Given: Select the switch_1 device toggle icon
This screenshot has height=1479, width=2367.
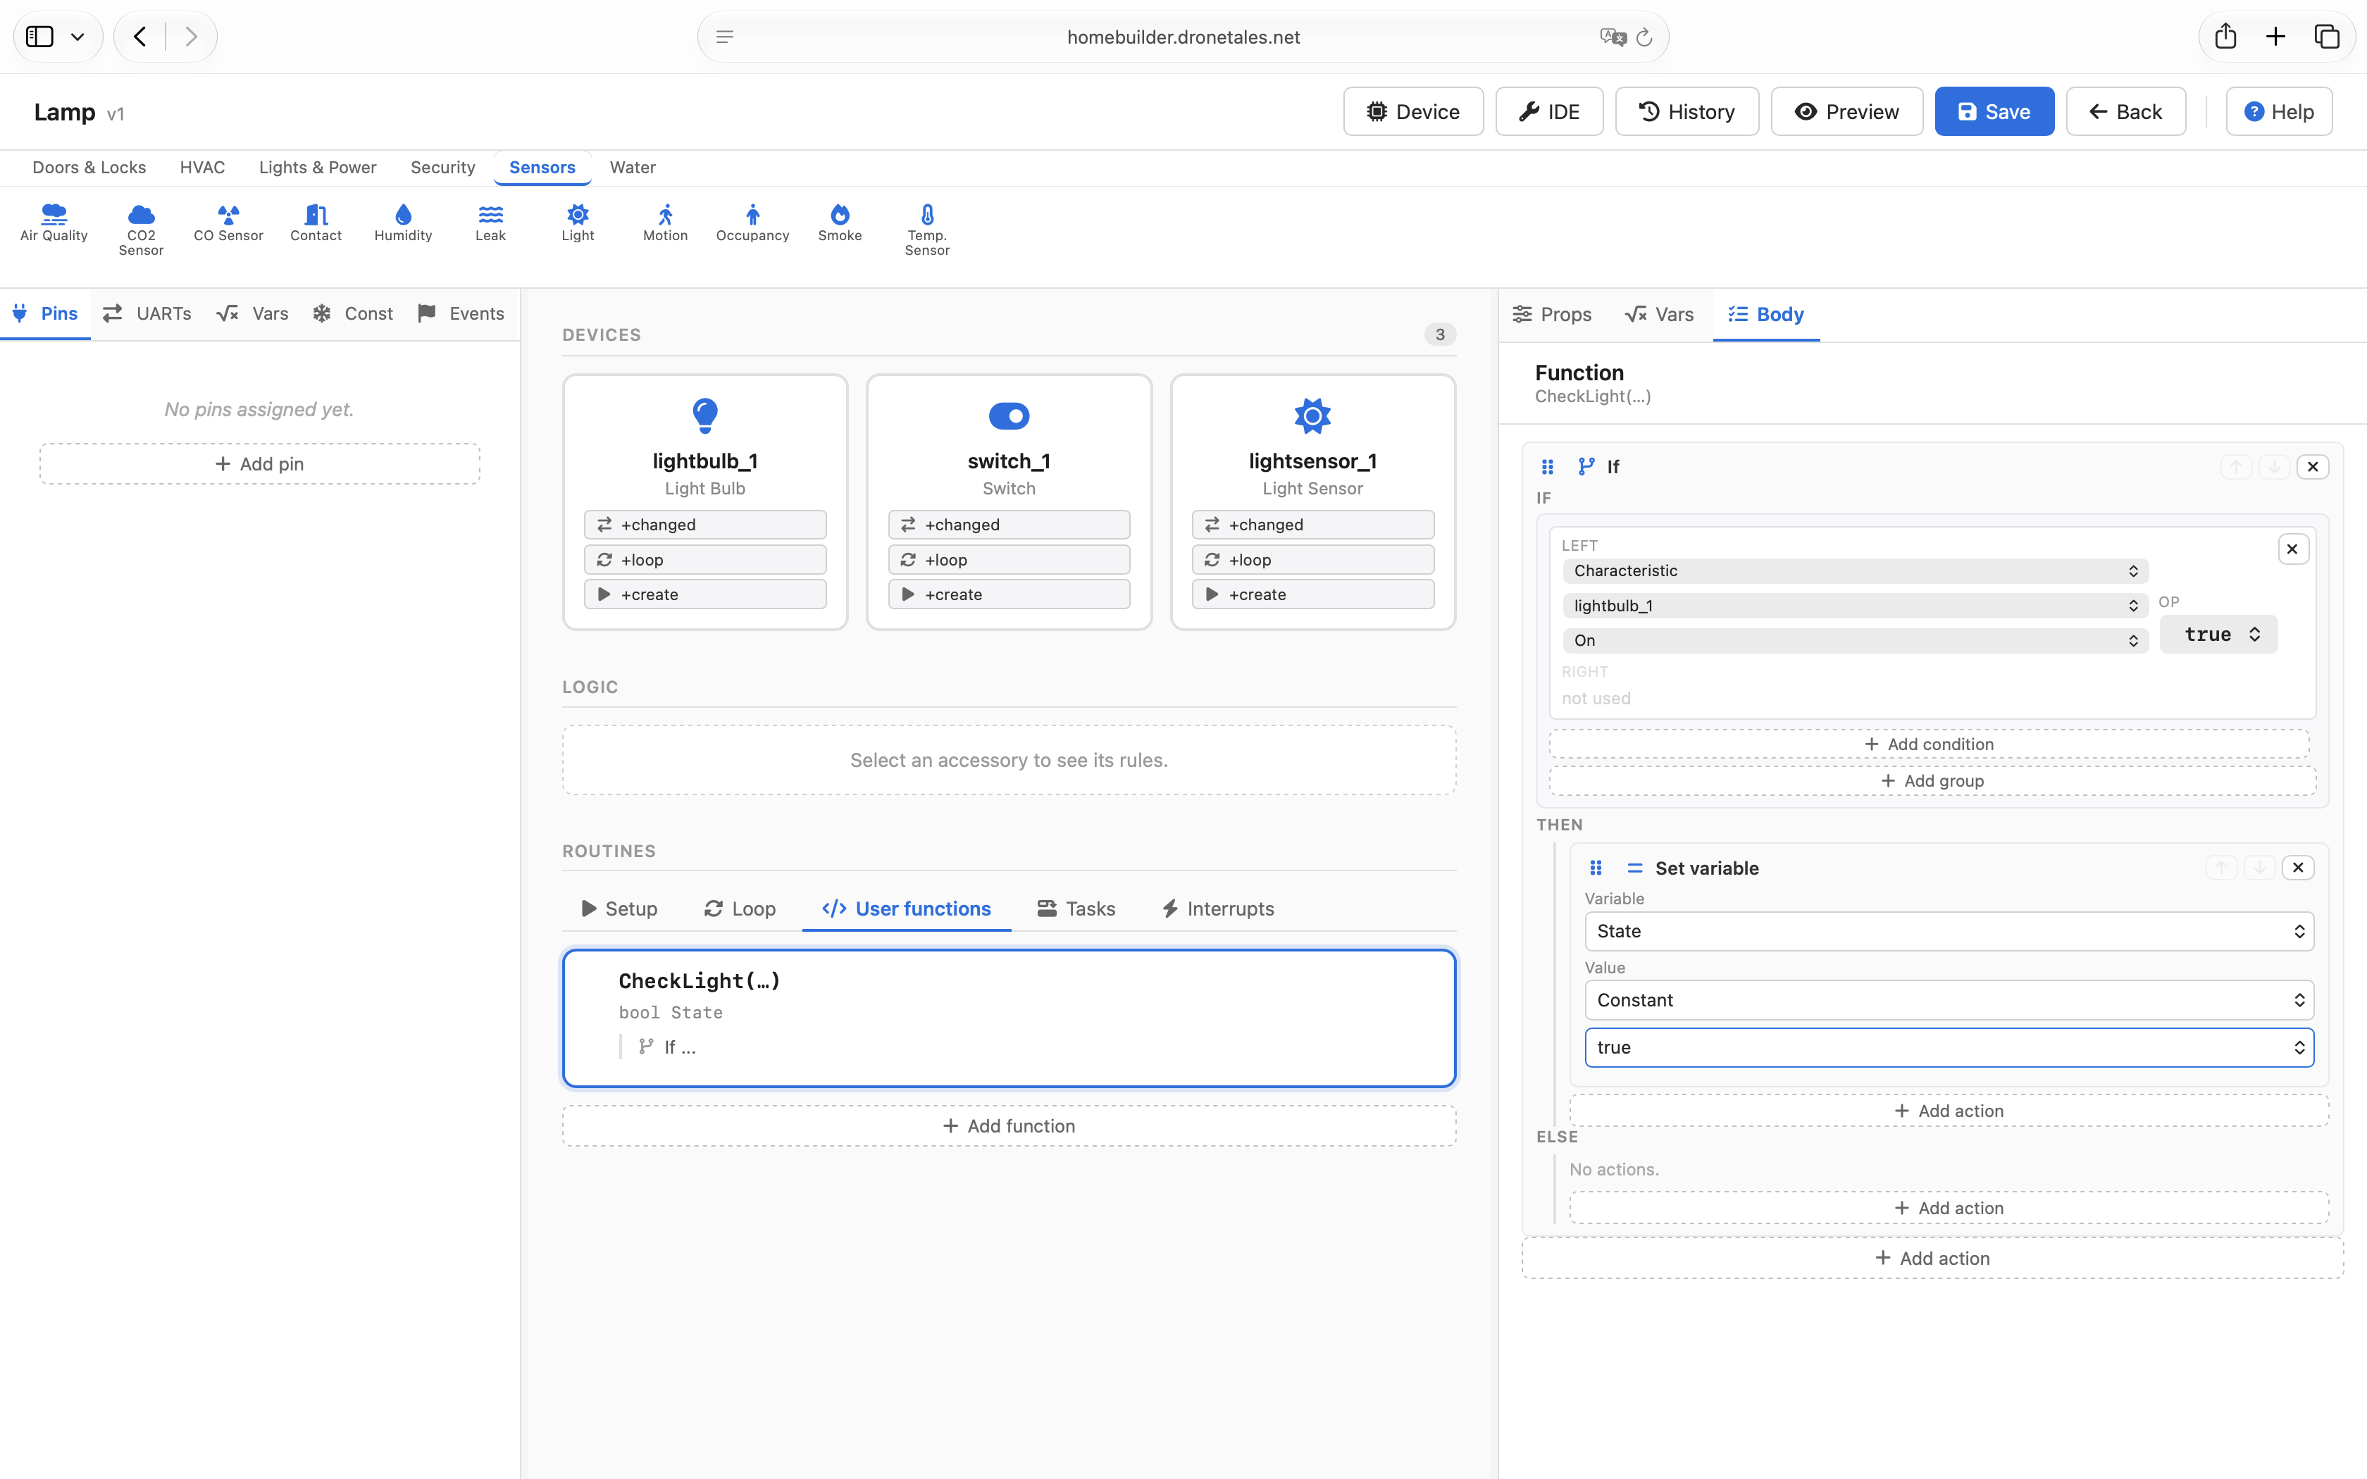Looking at the screenshot, I should point(1009,416).
